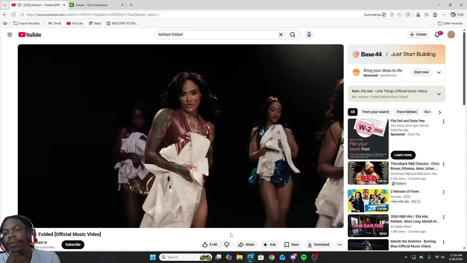Viewport: 467px width, 263px height.
Task: Open browser extensions puzzle icon
Action: tap(408, 15)
